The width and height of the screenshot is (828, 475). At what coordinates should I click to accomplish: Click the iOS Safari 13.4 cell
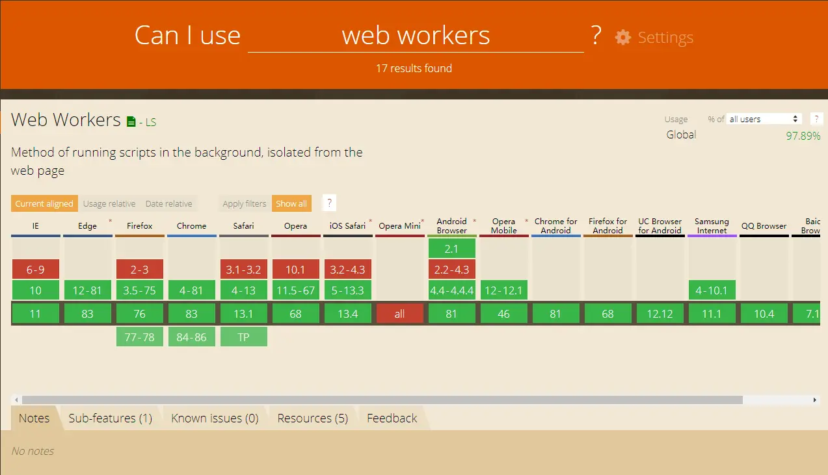(x=348, y=314)
